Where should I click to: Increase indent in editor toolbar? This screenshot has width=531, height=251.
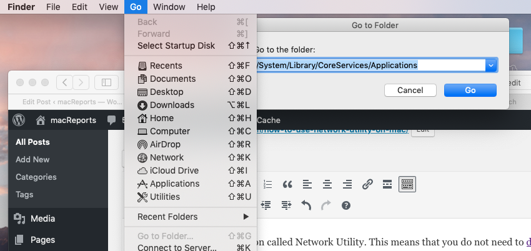[287, 205]
